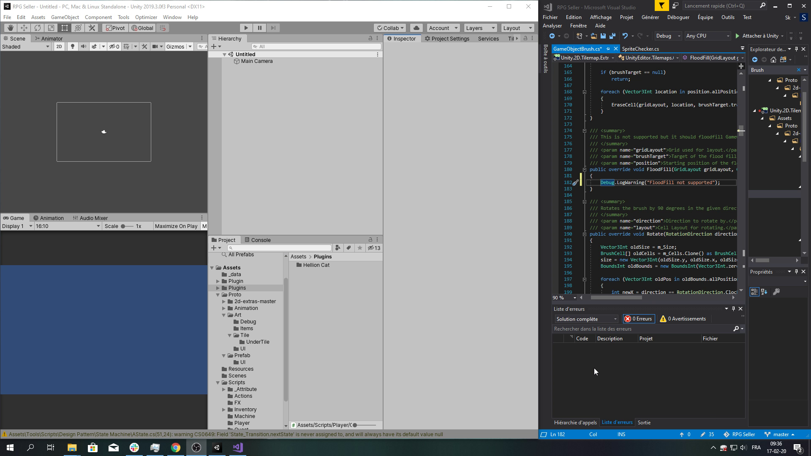Open the GameObject menu in Unity

coord(65,17)
